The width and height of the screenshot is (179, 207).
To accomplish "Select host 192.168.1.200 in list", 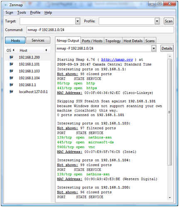I will coord(28,57).
